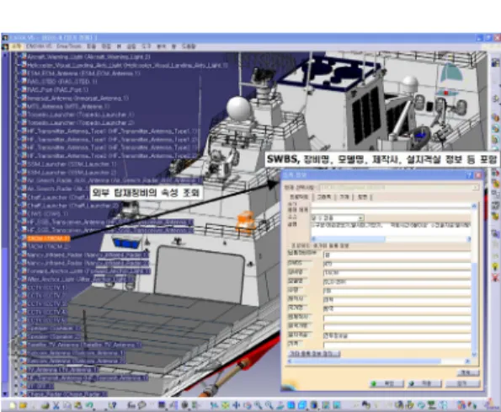The height and width of the screenshot is (412, 501).
Task: Click the SWBS value input field
Action: pyautogui.click(x=397, y=264)
